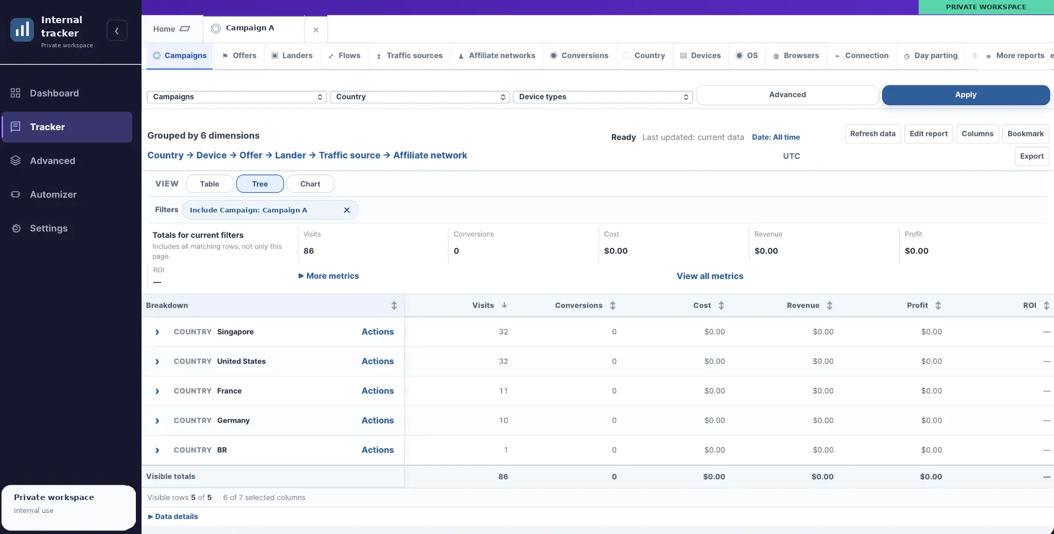Viewport: 1054px width, 534px height.
Task: Click the Advanced layers icon
Action: point(15,161)
